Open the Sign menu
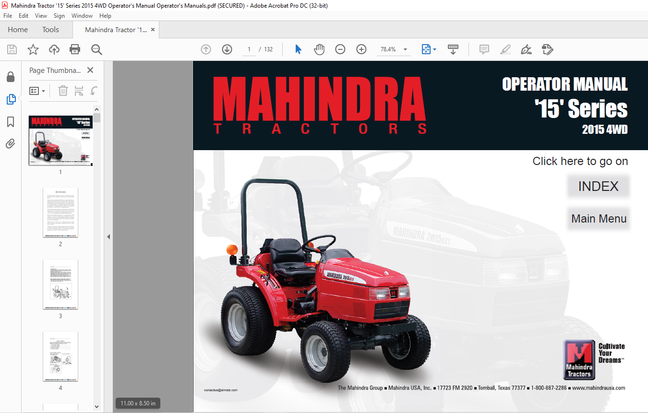 [59, 16]
